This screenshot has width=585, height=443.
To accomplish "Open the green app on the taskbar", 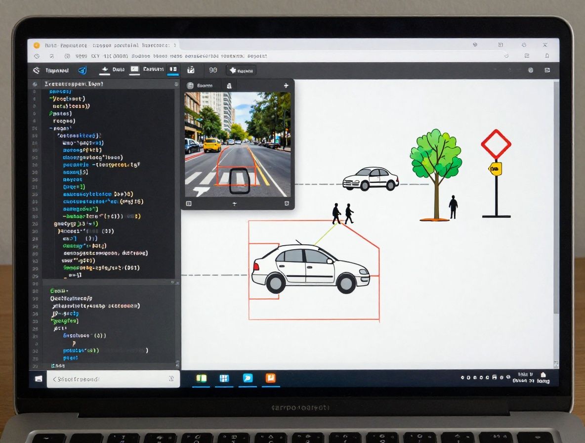I will 201,378.
